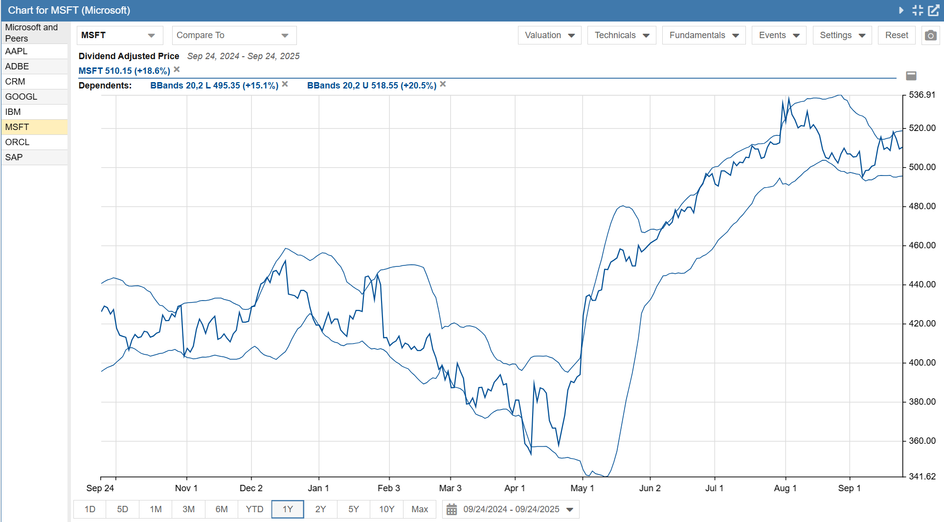
Task: Open the date range dropdown arrow
Action: click(570, 509)
